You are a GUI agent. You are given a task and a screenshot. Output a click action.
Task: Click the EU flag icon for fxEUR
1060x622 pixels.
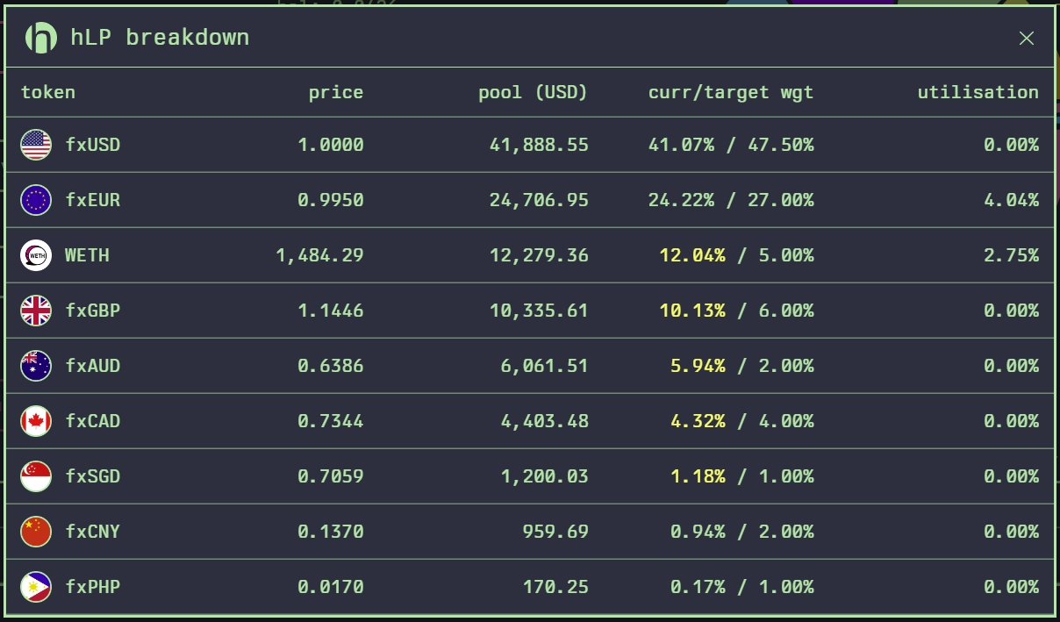coord(36,200)
